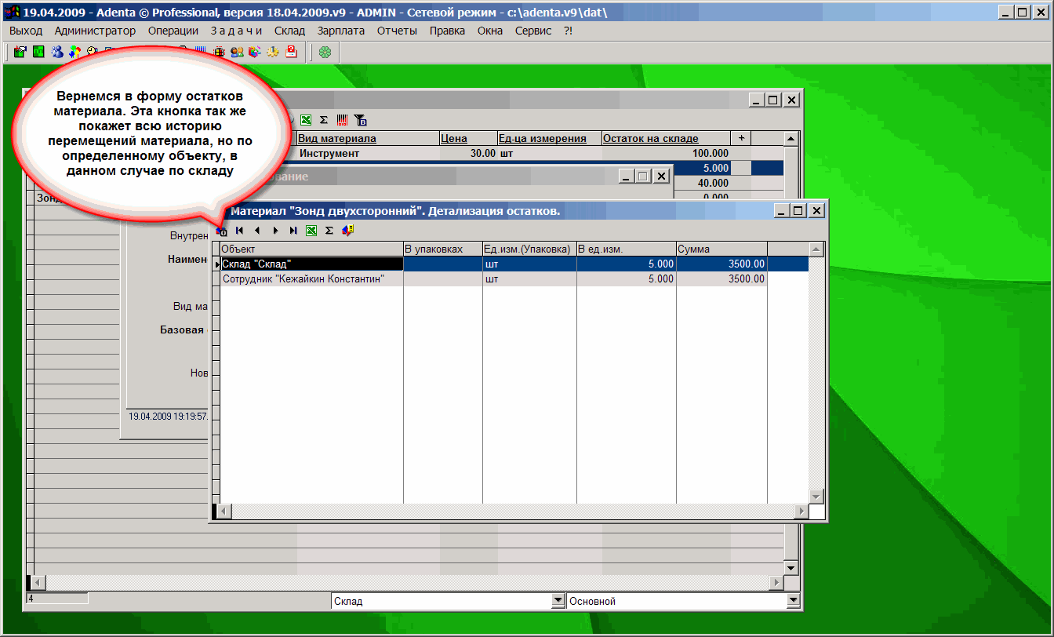Click the barcode icon in materials toolbar
Image resolution: width=1054 pixels, height=637 pixels.
coord(343,120)
